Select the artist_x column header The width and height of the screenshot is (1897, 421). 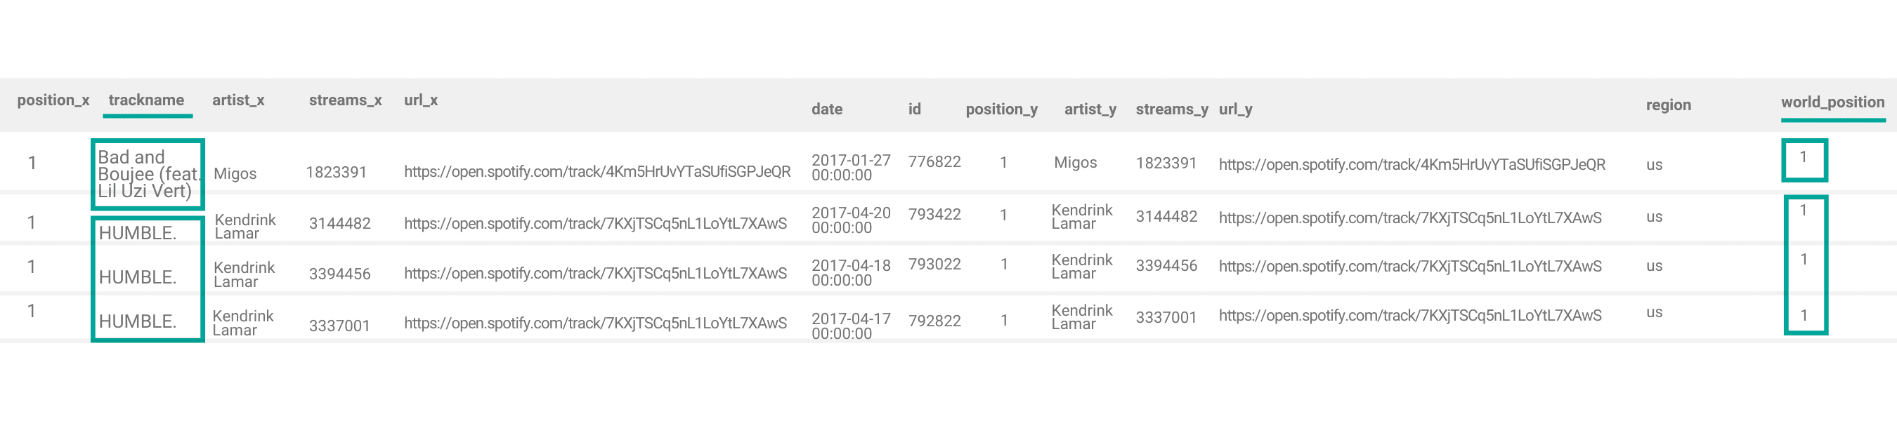238,100
